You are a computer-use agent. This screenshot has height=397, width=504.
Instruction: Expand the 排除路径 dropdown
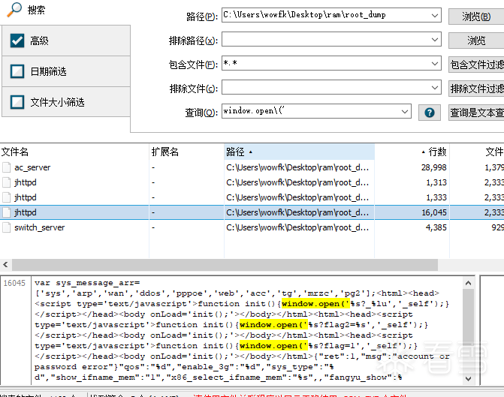(x=435, y=40)
